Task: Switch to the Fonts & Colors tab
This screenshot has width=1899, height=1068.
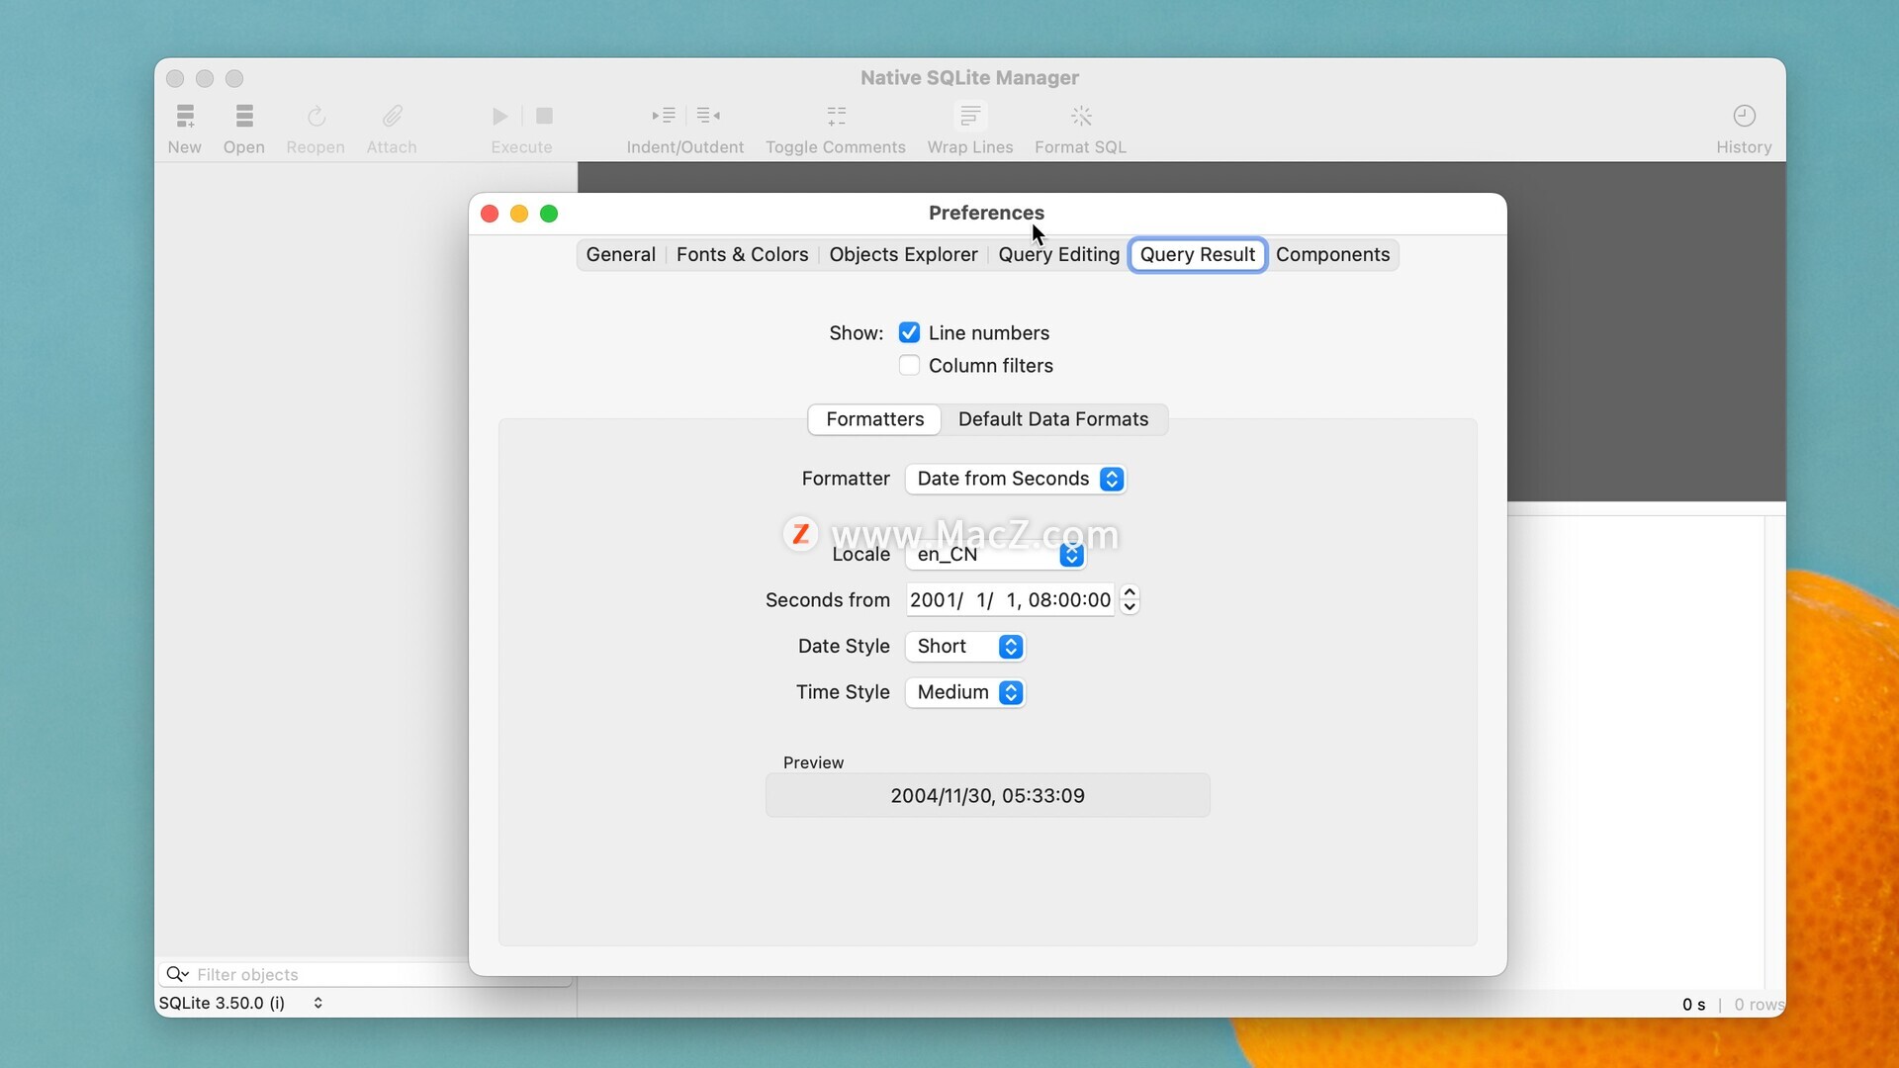Action: point(742,255)
